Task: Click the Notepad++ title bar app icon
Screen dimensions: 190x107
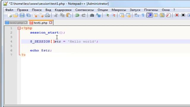Action: [x=5, y=4]
